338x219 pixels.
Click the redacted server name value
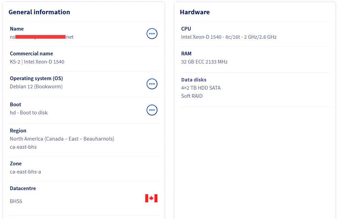click(41, 37)
